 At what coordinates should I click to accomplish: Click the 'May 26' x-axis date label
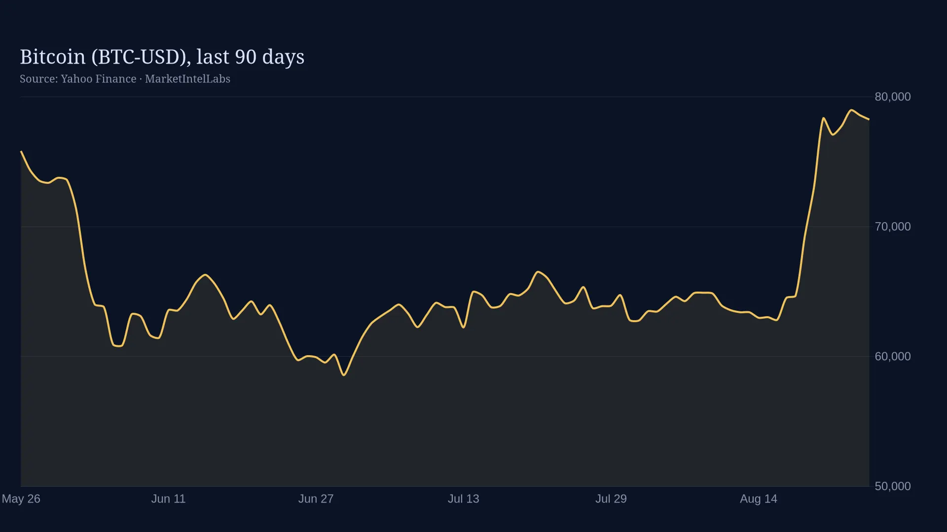click(21, 499)
